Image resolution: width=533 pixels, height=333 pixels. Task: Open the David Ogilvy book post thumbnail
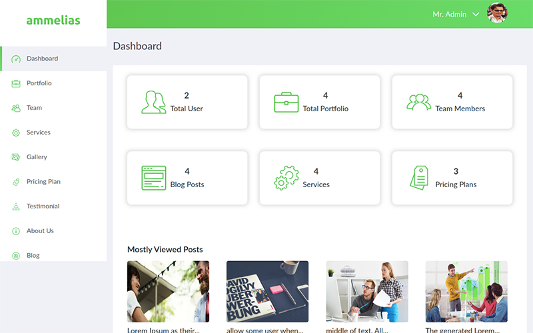click(268, 292)
